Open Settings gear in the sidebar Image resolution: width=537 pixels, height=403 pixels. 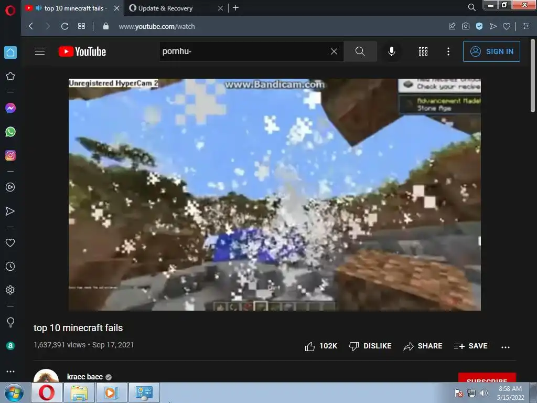point(10,290)
